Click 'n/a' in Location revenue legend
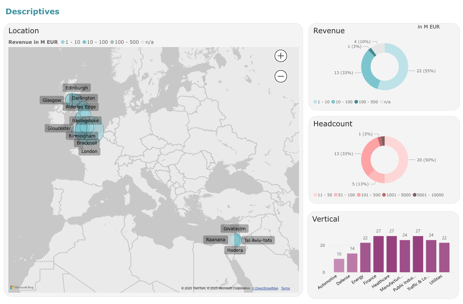The image size is (463, 304). click(148, 42)
